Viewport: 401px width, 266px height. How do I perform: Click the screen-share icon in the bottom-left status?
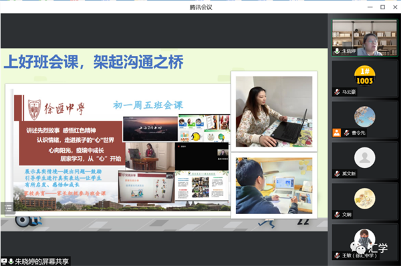pos(4,261)
